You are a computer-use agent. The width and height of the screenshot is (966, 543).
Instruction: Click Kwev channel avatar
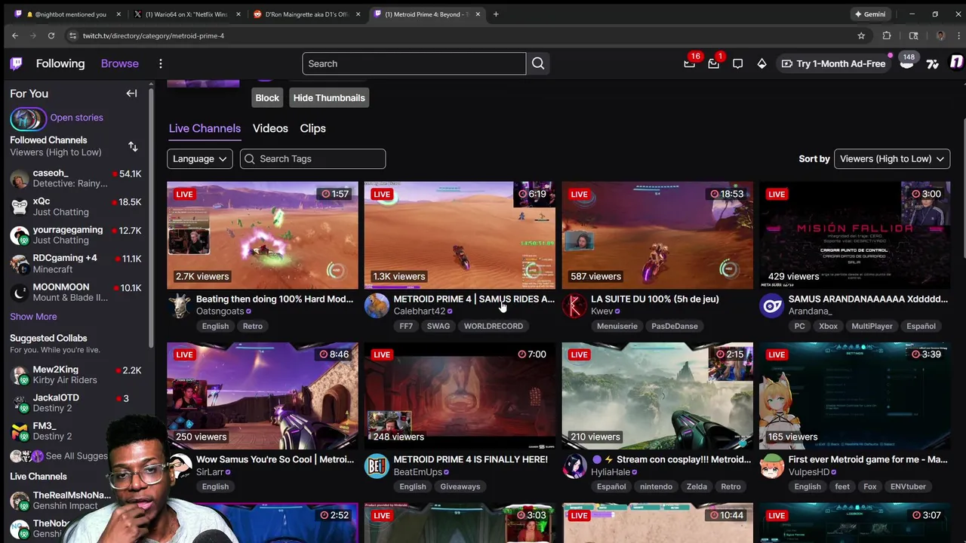tap(574, 305)
